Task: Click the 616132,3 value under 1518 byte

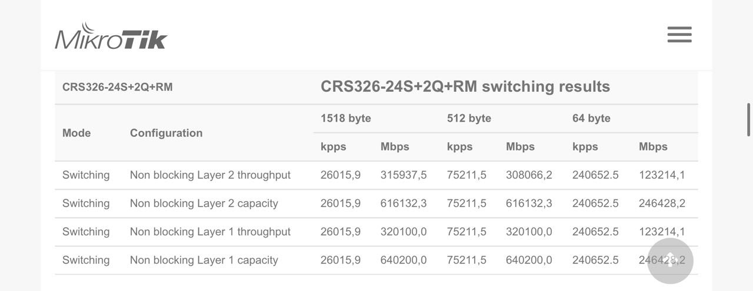Action: tap(404, 203)
